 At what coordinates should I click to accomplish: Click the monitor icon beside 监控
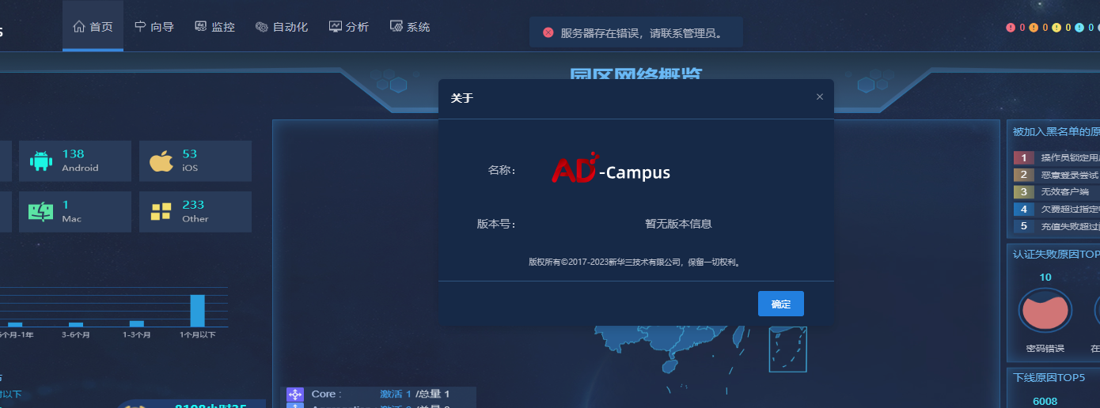click(x=201, y=26)
